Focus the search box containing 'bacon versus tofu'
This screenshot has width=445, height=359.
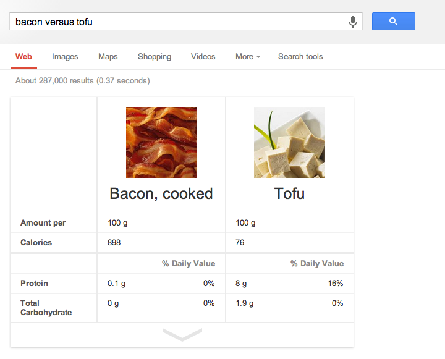tap(179, 22)
